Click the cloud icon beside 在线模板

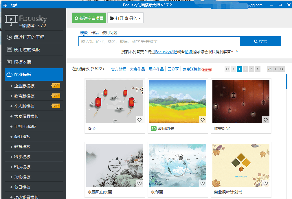click(9, 75)
